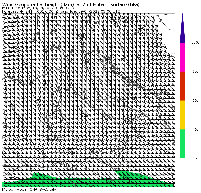
Task: Click the legend value label '35.'
Action: [195, 158]
